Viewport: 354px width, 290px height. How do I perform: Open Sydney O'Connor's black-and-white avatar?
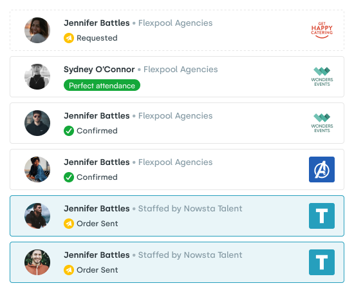pyautogui.click(x=37, y=77)
